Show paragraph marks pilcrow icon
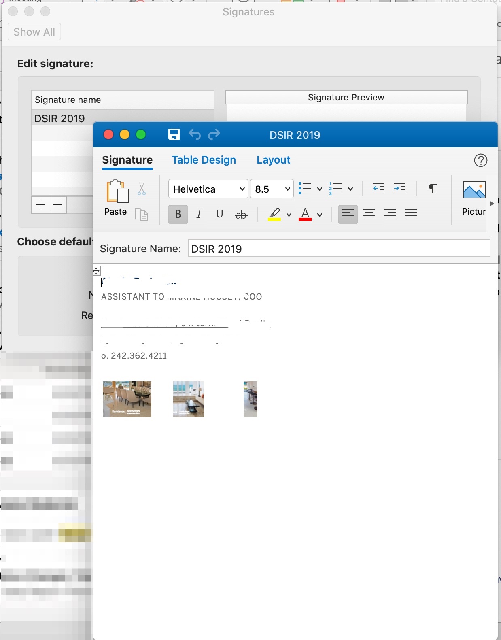This screenshot has width=501, height=640. click(x=433, y=189)
